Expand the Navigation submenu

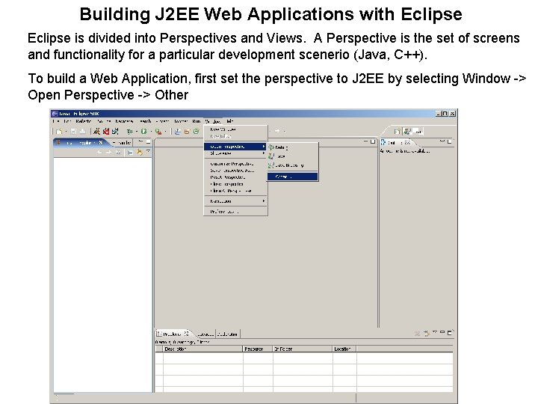[x=235, y=201]
